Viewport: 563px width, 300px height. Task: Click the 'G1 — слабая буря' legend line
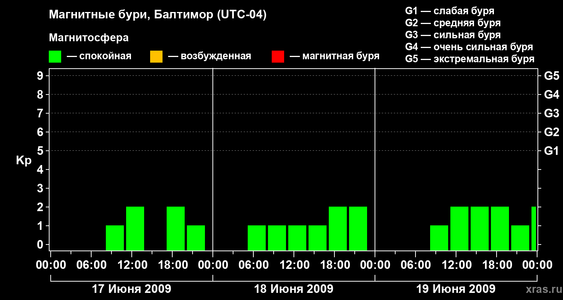(x=450, y=11)
